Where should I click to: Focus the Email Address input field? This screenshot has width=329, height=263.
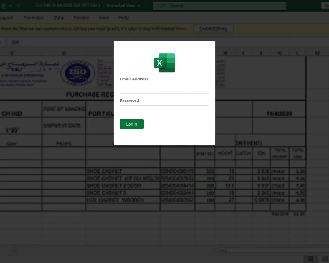164,89
